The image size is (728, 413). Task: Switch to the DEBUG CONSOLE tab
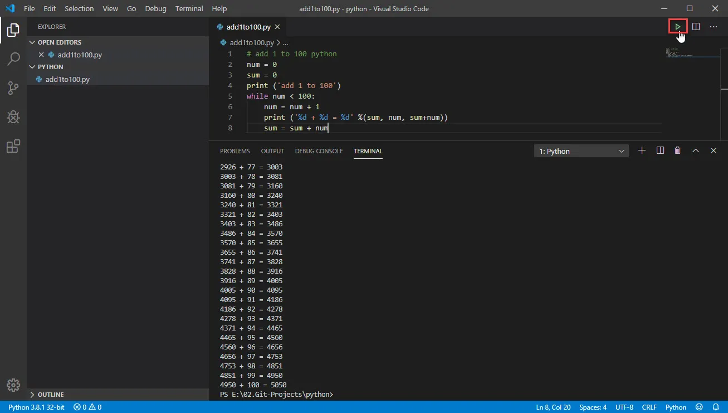[x=319, y=151]
